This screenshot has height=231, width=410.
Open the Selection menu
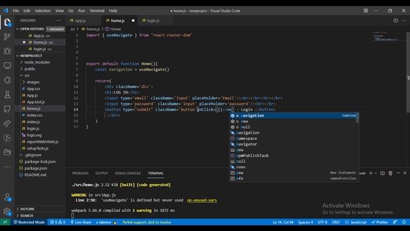43,11
